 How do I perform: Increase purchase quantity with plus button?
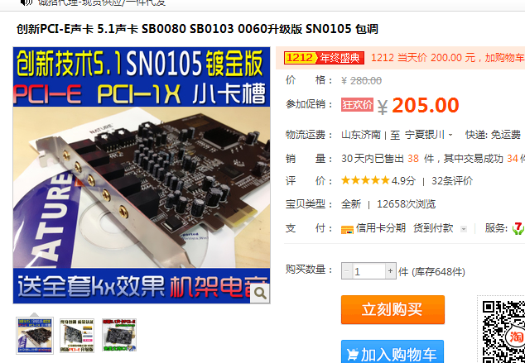point(390,271)
